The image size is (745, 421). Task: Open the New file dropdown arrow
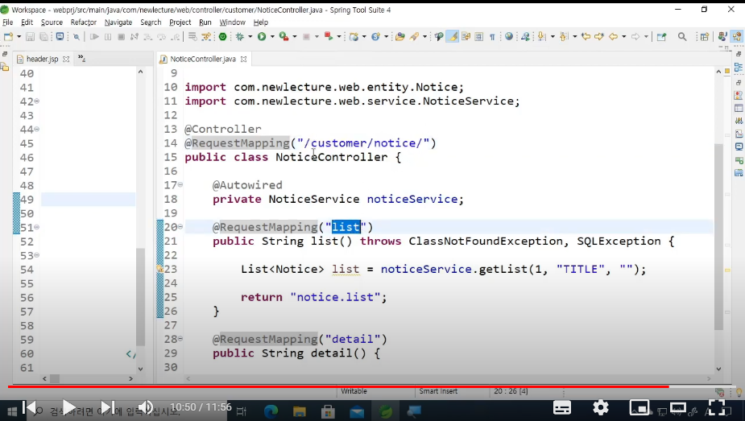point(19,36)
